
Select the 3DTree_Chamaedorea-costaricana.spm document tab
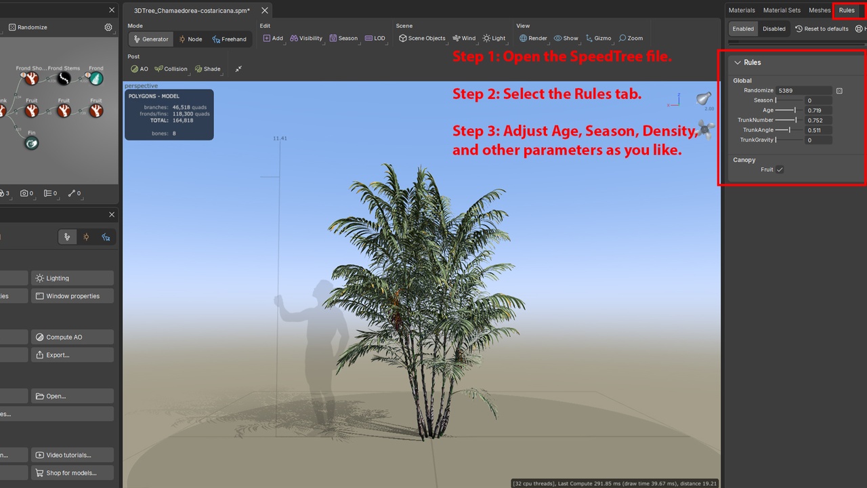[192, 11]
